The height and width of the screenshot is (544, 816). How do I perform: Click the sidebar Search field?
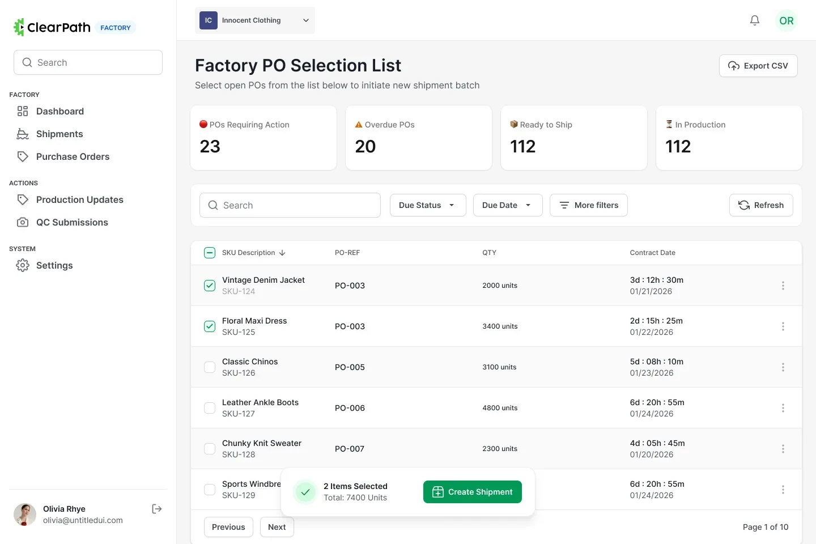click(x=88, y=62)
